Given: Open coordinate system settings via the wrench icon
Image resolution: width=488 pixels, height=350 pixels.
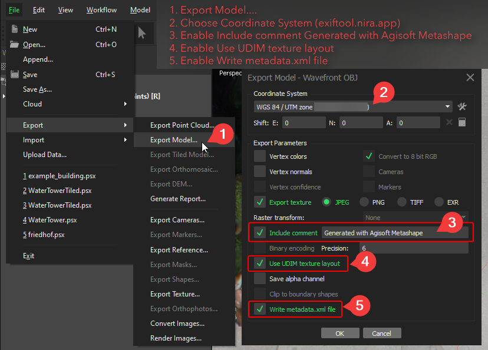Looking at the screenshot, I should coord(462,106).
